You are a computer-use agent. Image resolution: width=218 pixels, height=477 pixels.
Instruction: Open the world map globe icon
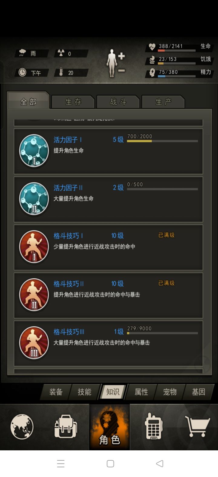click(x=22, y=427)
